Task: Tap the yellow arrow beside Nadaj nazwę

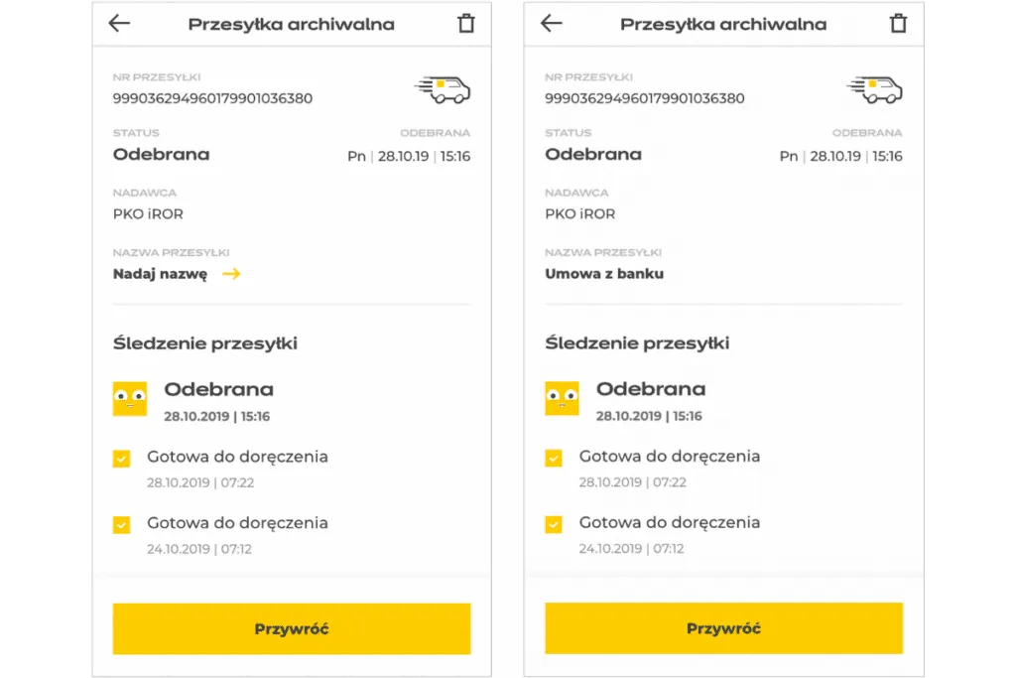Action: (x=231, y=274)
